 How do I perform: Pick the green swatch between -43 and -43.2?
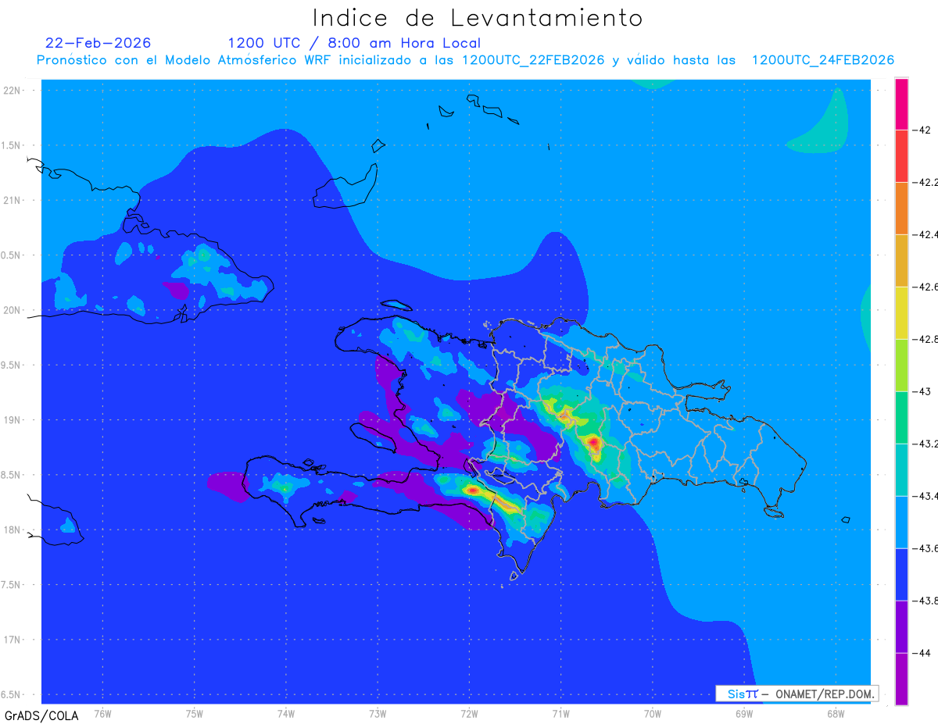(x=901, y=418)
